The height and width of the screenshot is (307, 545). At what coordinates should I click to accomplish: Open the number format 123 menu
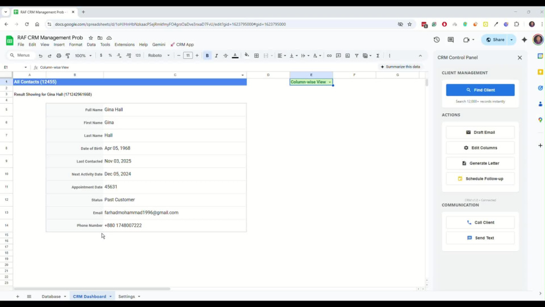[x=138, y=56]
